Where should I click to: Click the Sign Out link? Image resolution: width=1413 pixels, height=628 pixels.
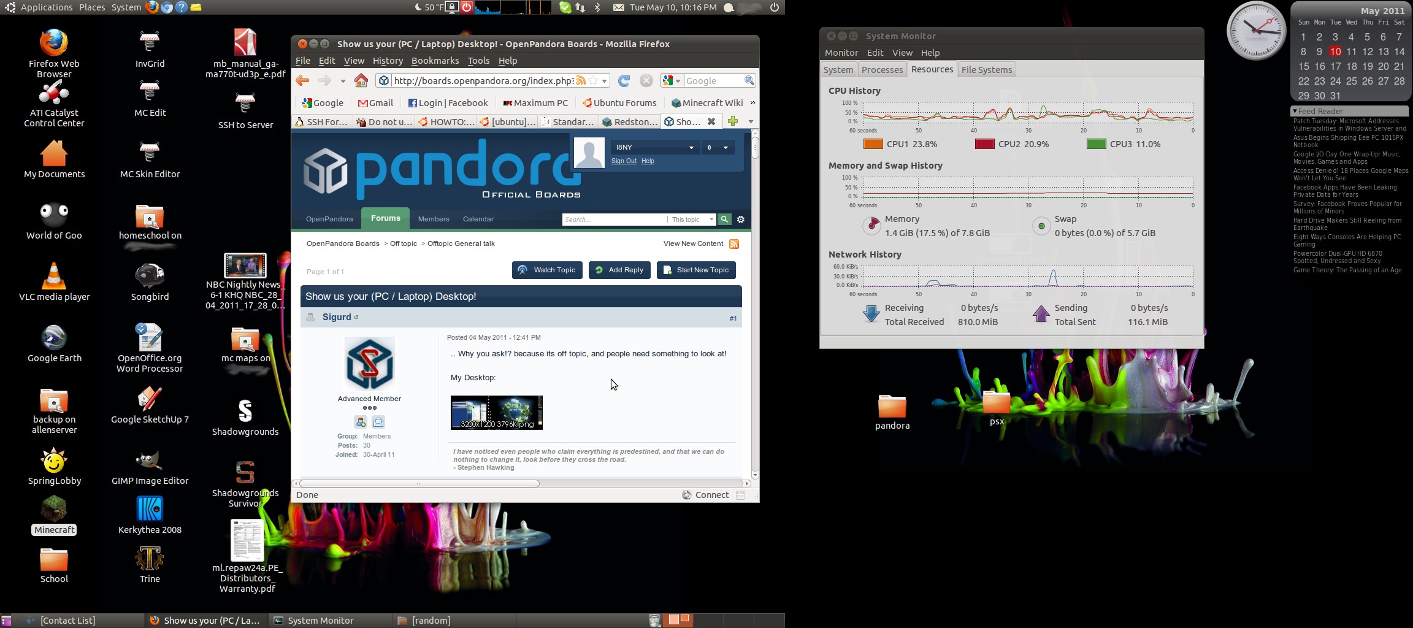624,161
